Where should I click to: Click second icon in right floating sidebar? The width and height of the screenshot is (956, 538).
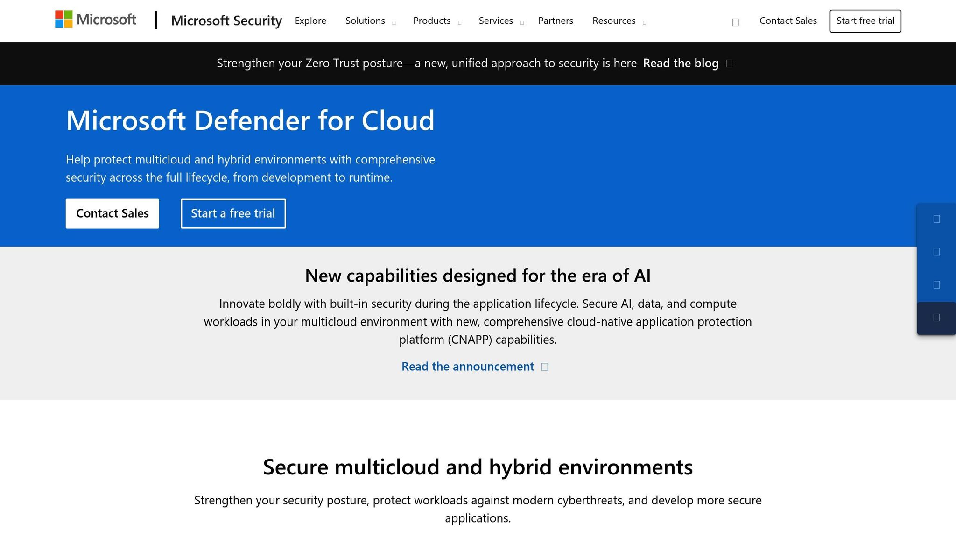(936, 252)
